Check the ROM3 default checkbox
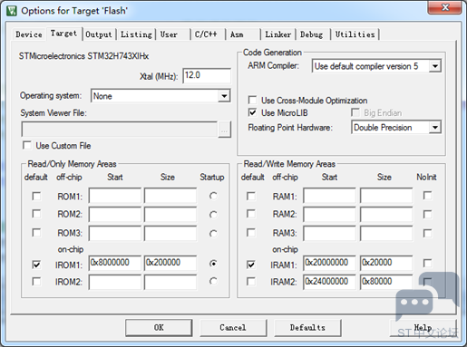Screen dimensions: 467x347 click(x=36, y=233)
